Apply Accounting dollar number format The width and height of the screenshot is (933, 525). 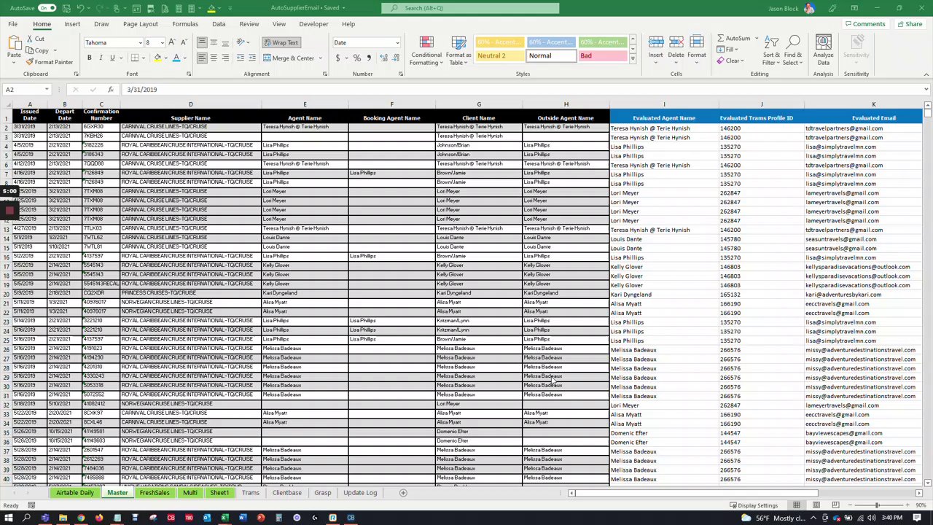[x=337, y=58]
